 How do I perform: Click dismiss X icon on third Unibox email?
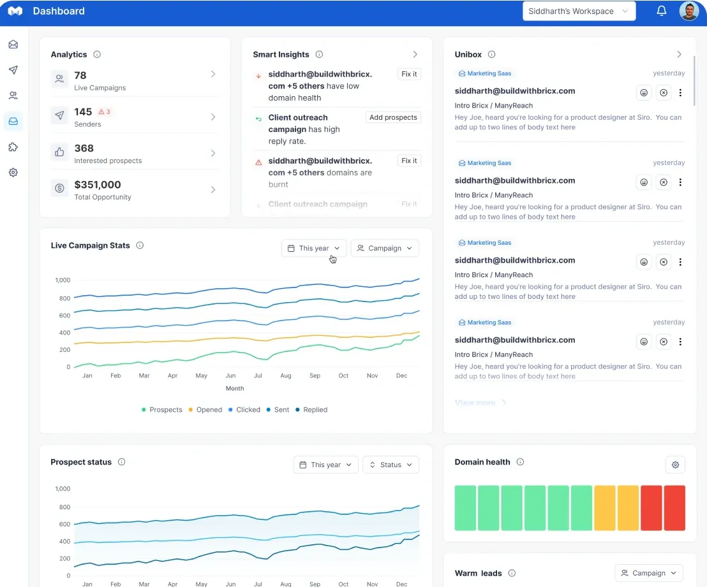tap(663, 262)
